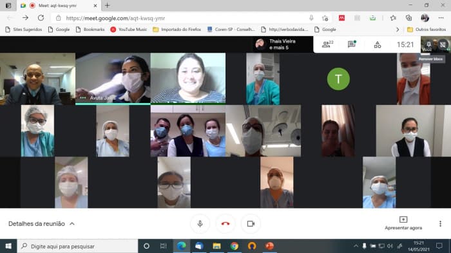Screen dimensions: 451x253
Task: Switch to Microsoft Edge on taskbar
Action: pyautogui.click(x=181, y=246)
